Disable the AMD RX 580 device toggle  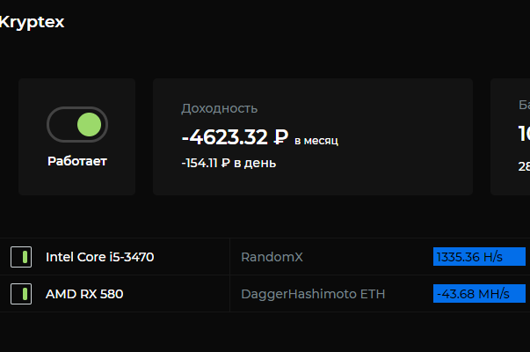coord(21,294)
